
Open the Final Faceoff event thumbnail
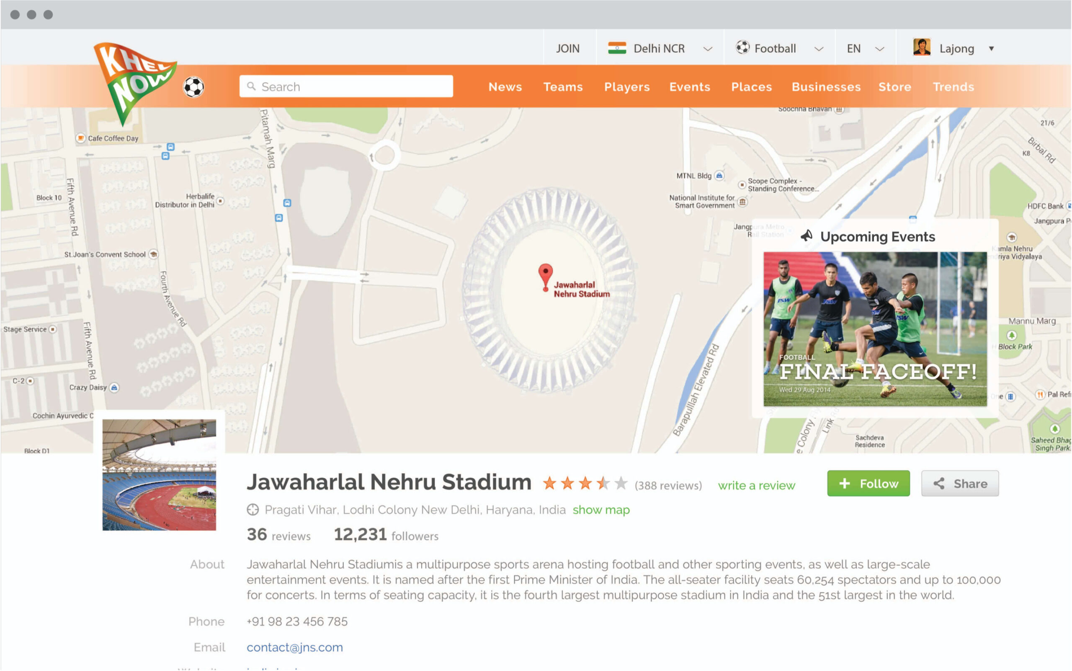(x=875, y=329)
